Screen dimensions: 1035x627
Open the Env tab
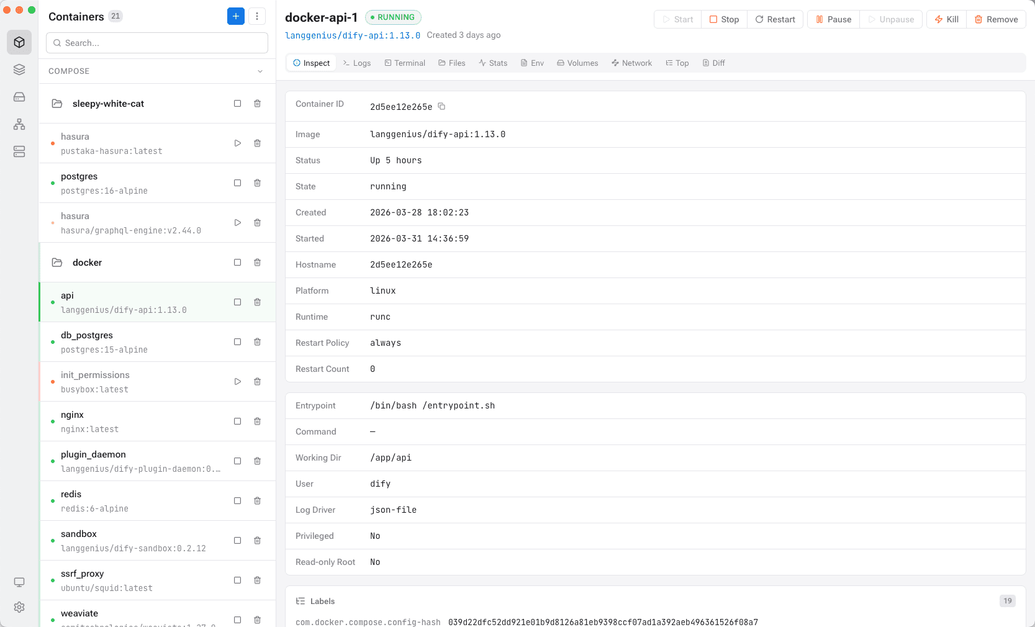(x=532, y=63)
